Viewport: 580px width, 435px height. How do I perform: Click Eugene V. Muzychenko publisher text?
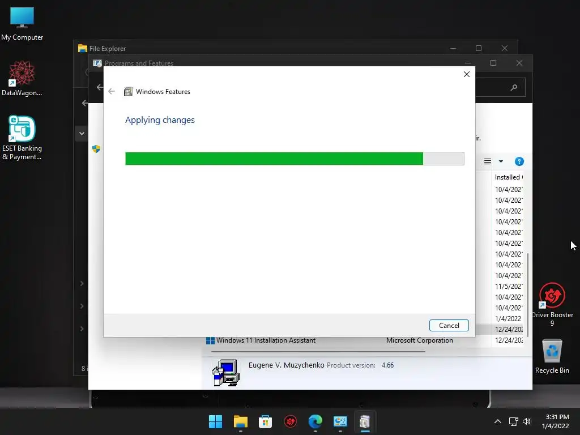[x=286, y=365]
